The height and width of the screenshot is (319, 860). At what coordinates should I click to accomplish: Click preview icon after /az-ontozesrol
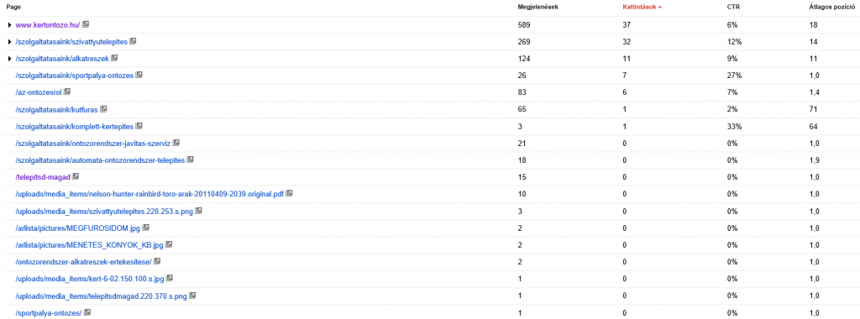coord(67,92)
